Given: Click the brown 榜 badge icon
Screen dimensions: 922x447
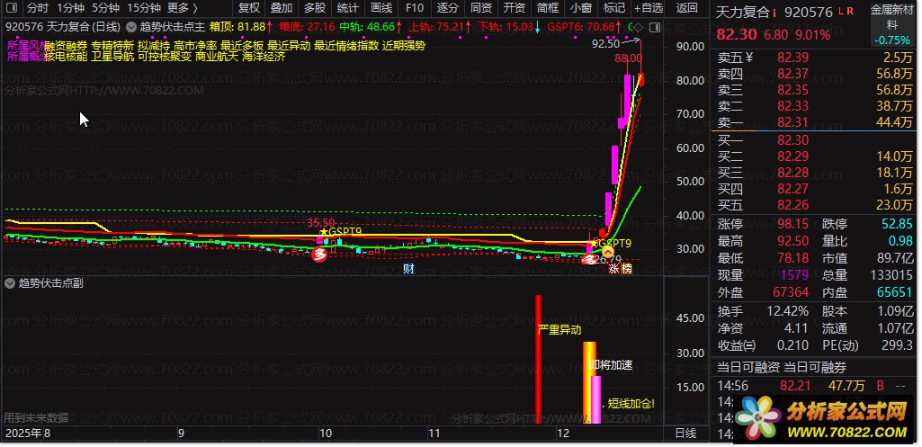Looking at the screenshot, I should [x=627, y=270].
